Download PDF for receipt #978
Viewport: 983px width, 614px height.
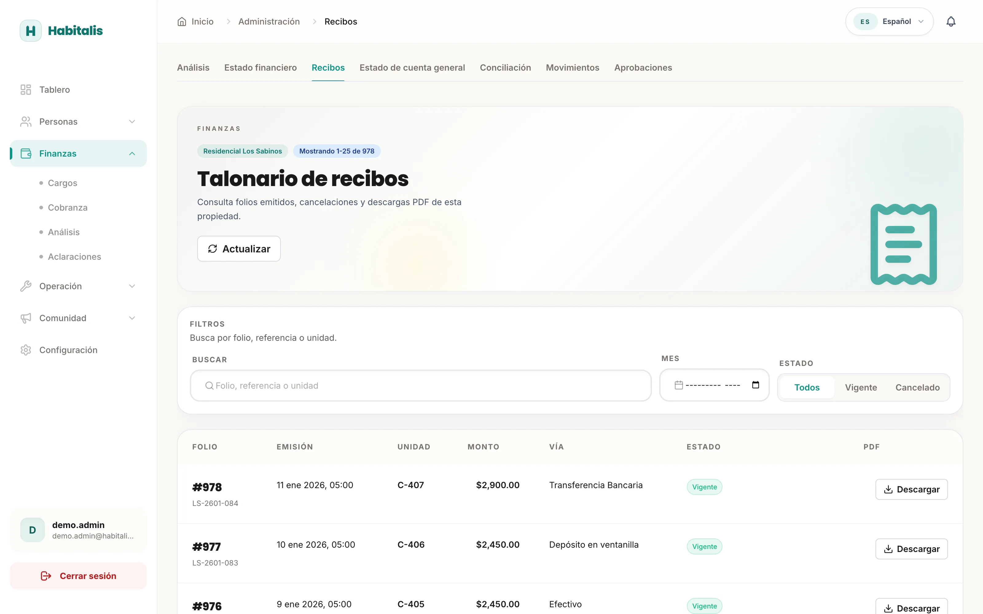coord(911,490)
